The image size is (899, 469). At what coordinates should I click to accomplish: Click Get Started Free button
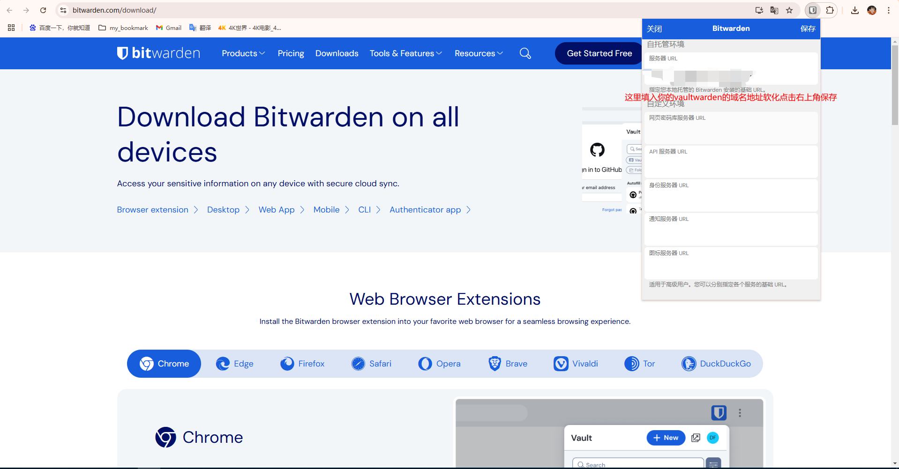pyautogui.click(x=599, y=53)
